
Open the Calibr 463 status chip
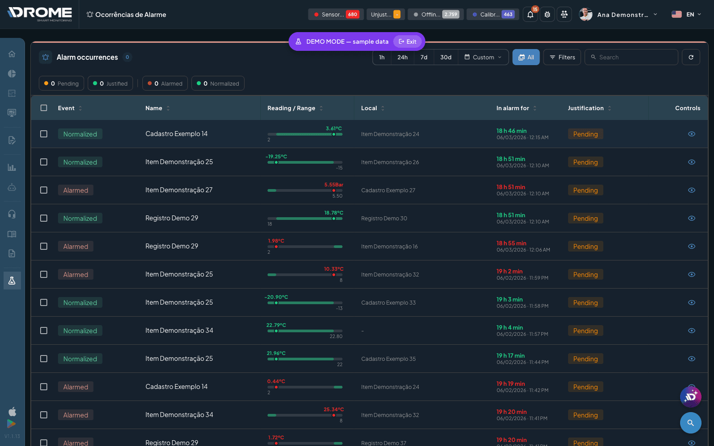(493, 14)
